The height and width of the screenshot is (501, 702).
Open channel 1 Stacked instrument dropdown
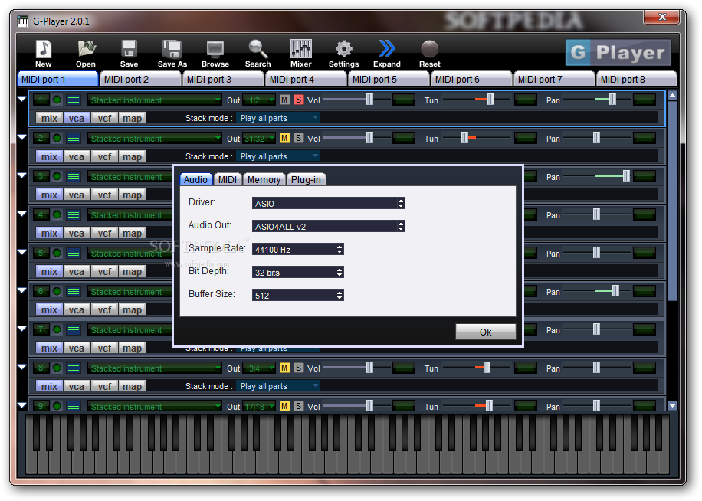pos(155,100)
